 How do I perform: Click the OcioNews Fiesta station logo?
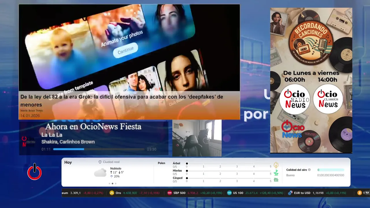pos(29,141)
